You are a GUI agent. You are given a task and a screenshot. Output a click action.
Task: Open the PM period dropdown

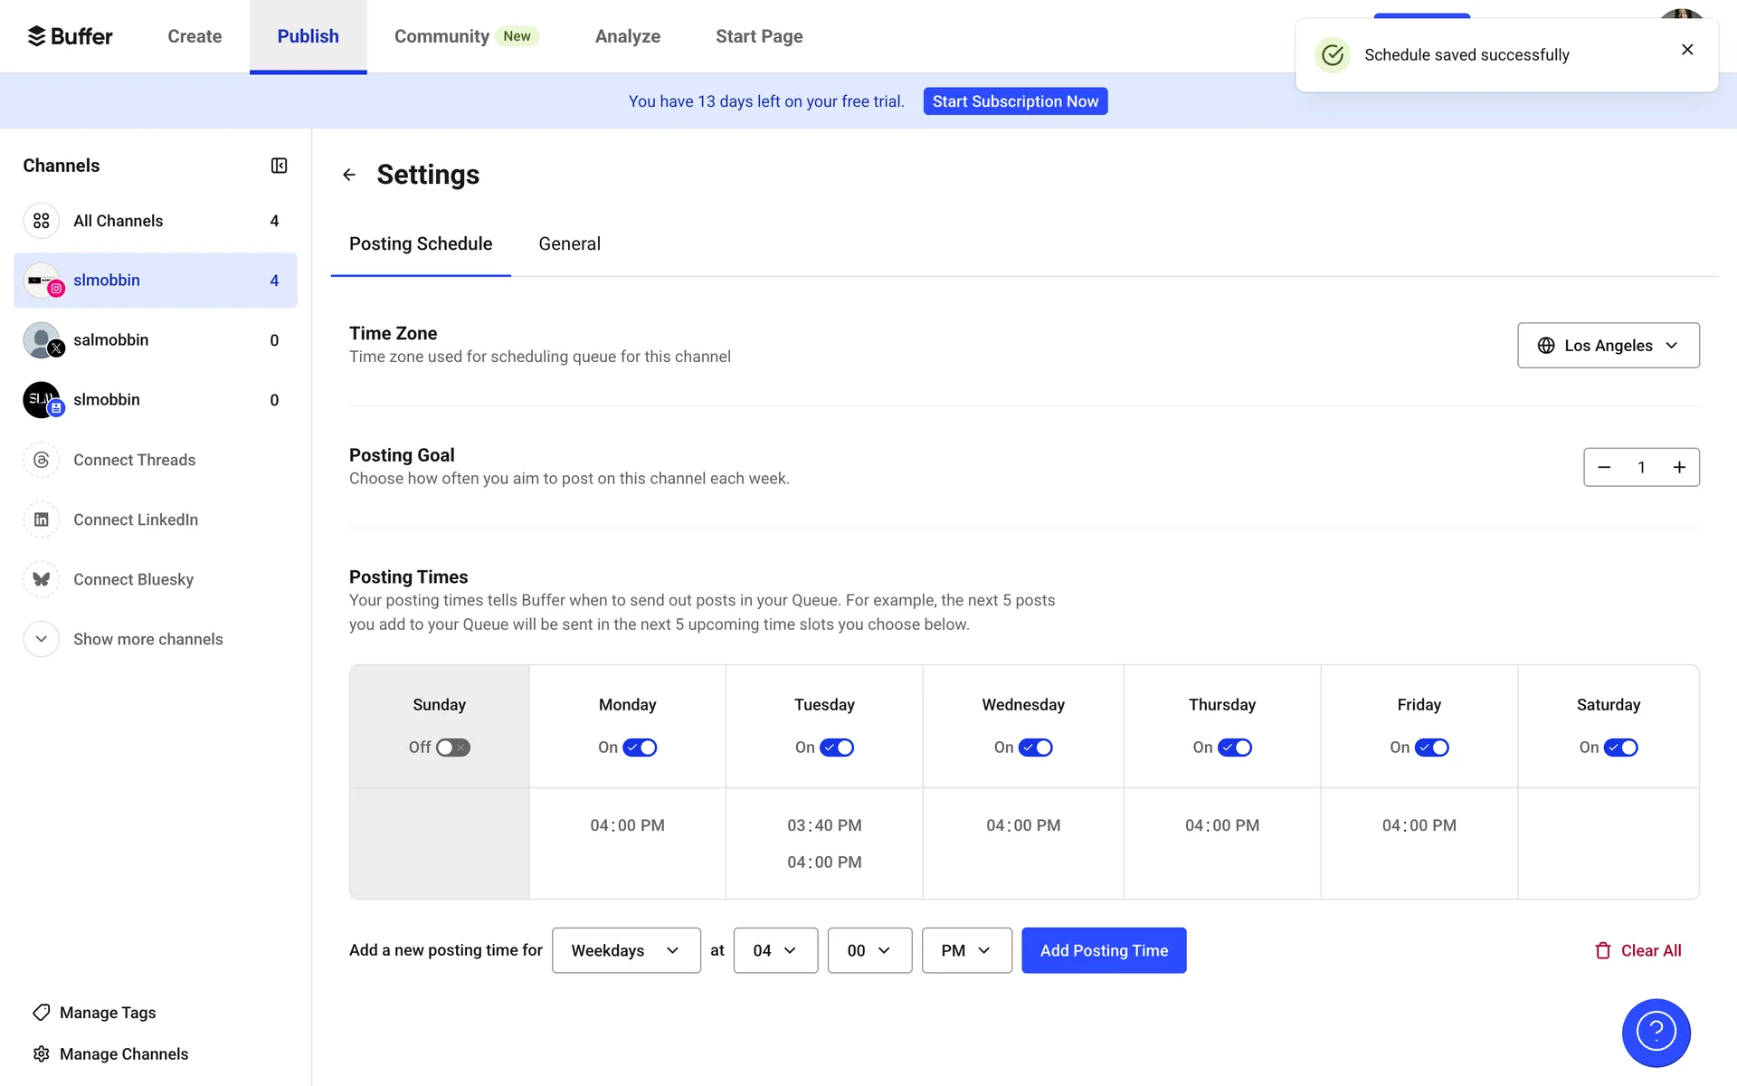click(x=966, y=950)
